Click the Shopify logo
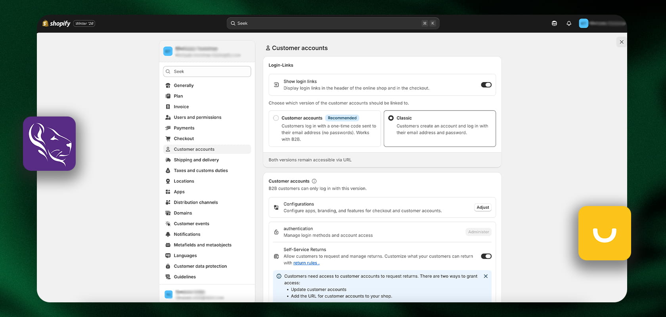Screen dimensions: 666x317 point(56,23)
